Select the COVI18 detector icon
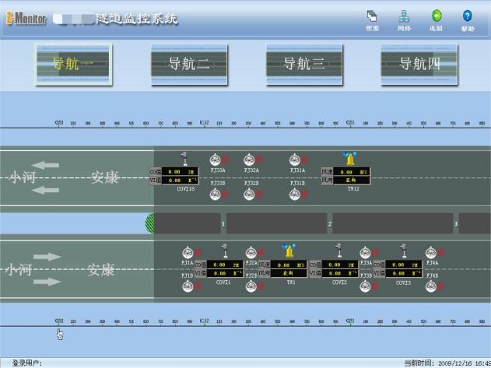 tap(184, 158)
